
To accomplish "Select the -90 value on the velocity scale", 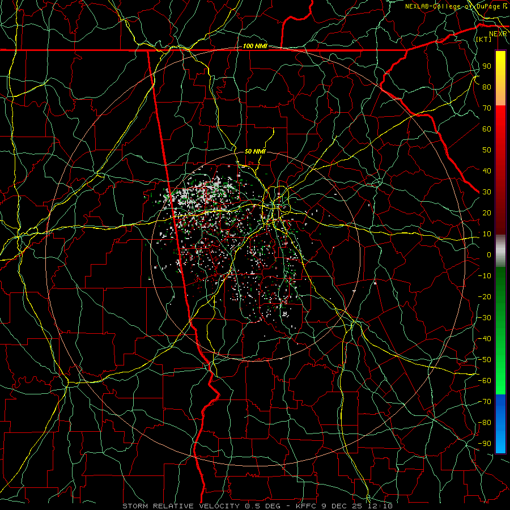I will point(484,444).
